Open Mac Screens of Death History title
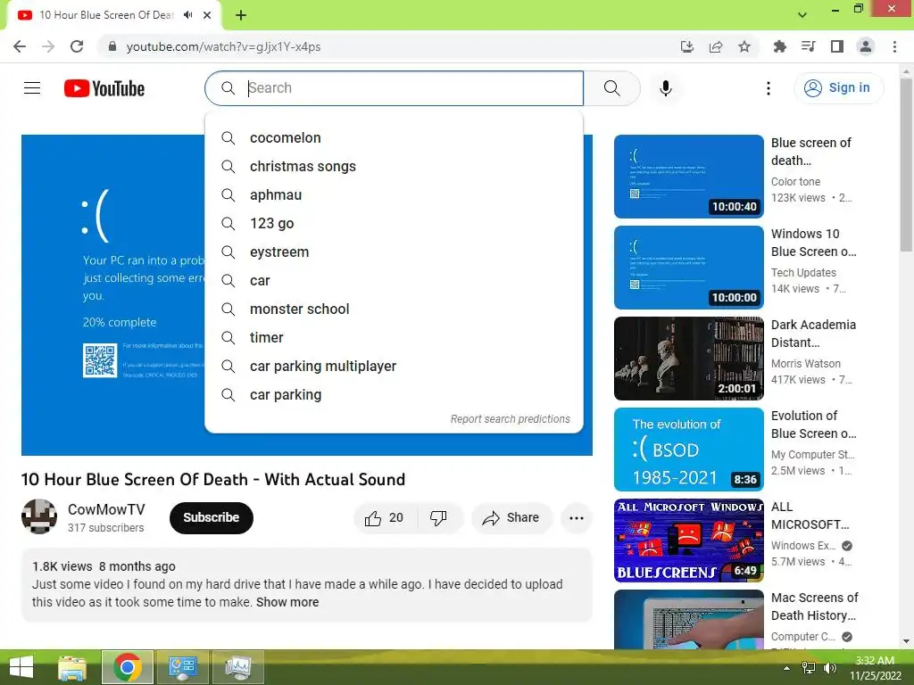This screenshot has height=685, width=914. 814,607
